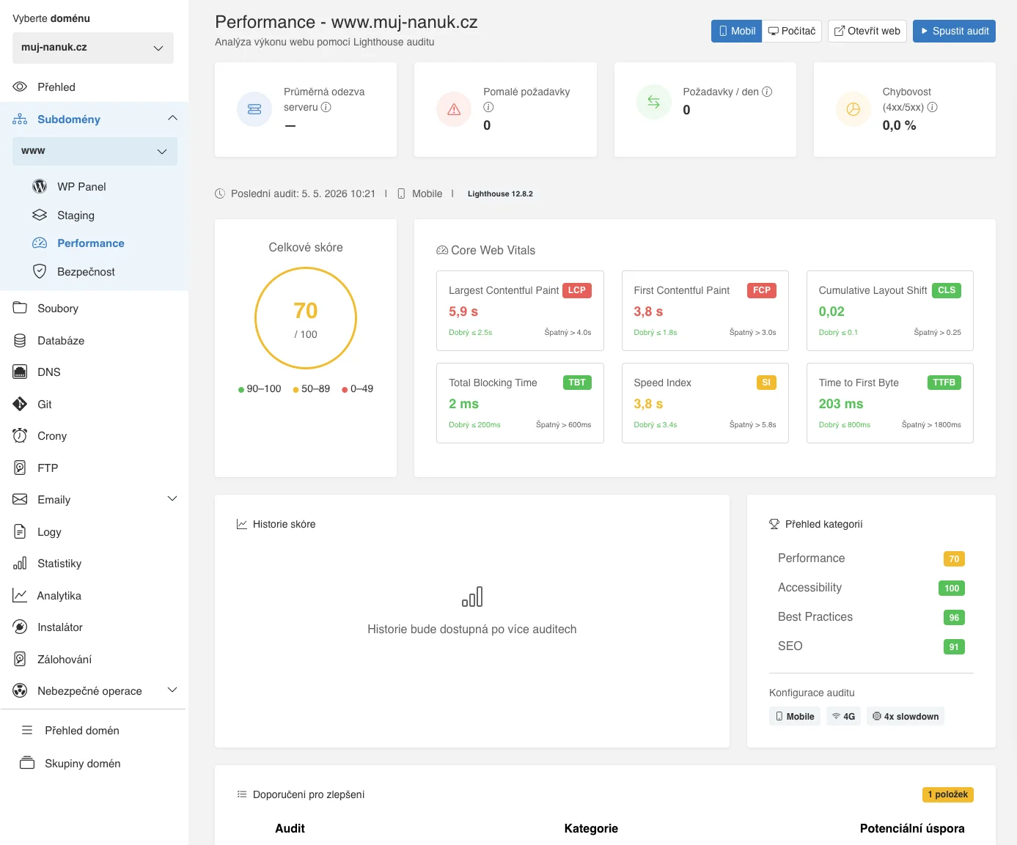Click the Cumulative Layout Shift card
Screen dimensions: 1017x845
pos(890,311)
